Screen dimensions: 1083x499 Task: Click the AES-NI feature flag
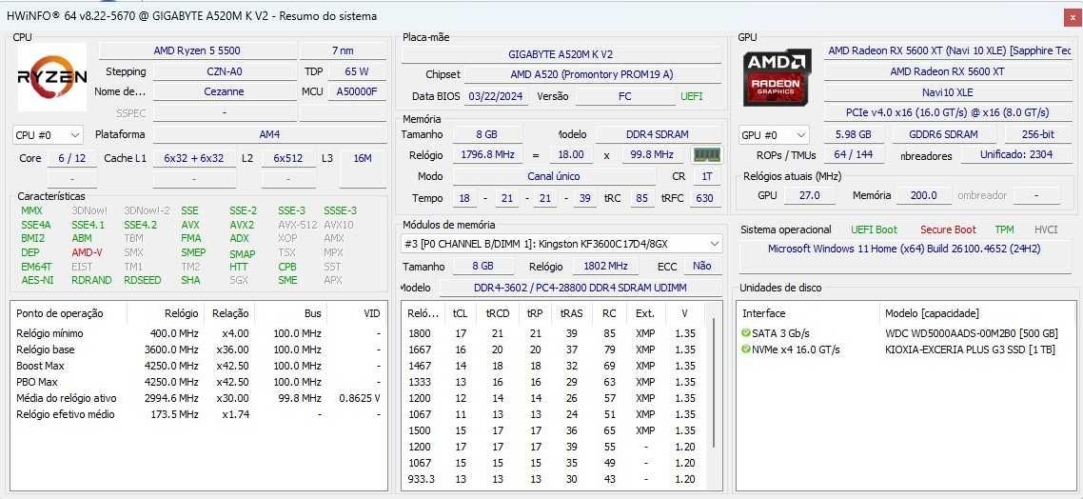pos(37,280)
